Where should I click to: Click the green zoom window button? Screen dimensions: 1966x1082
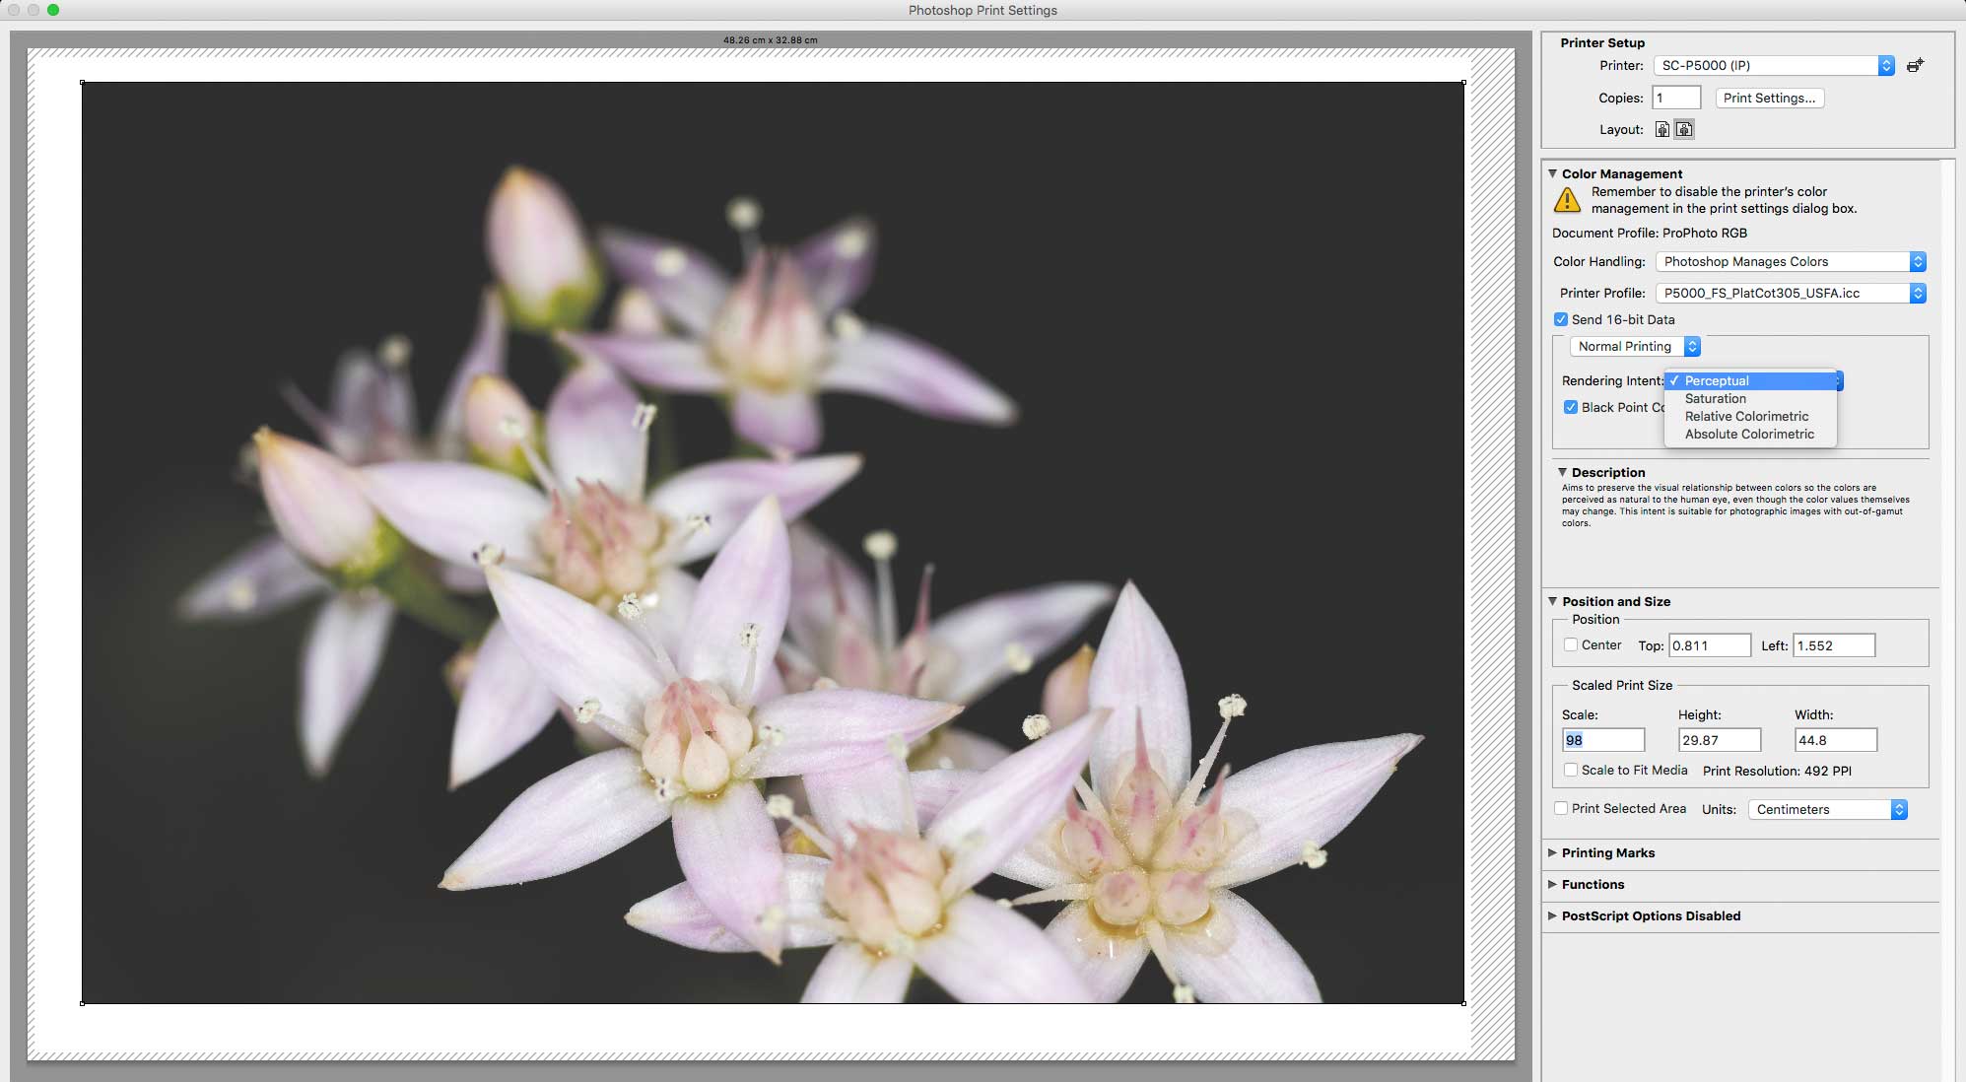click(x=53, y=10)
